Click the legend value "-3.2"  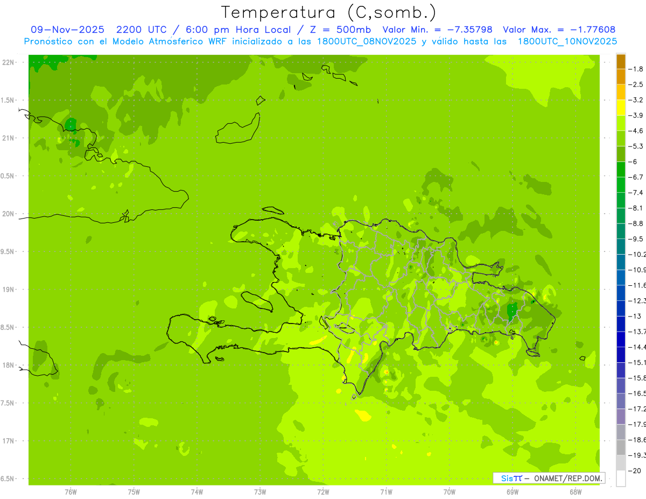coord(637,100)
